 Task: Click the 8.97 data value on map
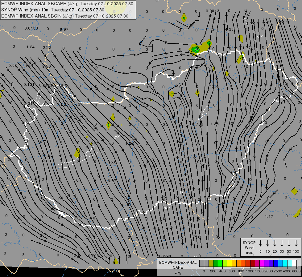pos(64,30)
